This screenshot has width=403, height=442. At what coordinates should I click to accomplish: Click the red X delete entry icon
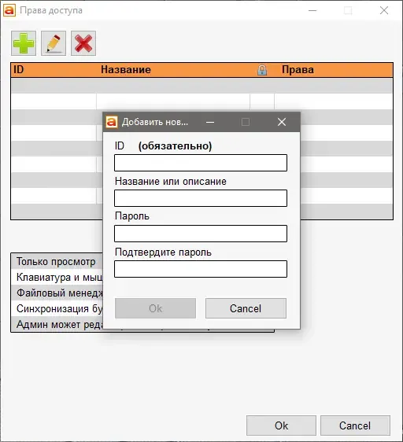pos(83,43)
